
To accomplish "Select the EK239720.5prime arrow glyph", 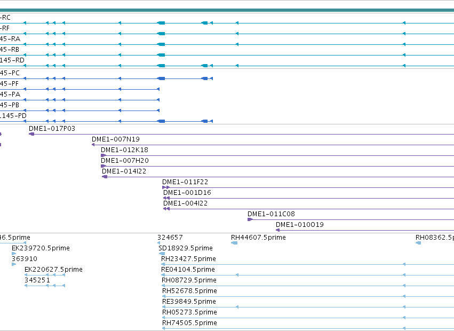I will (14, 254).
